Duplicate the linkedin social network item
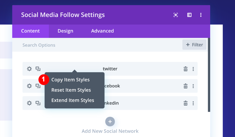Viewport: 235px width, 137px height. [38, 103]
